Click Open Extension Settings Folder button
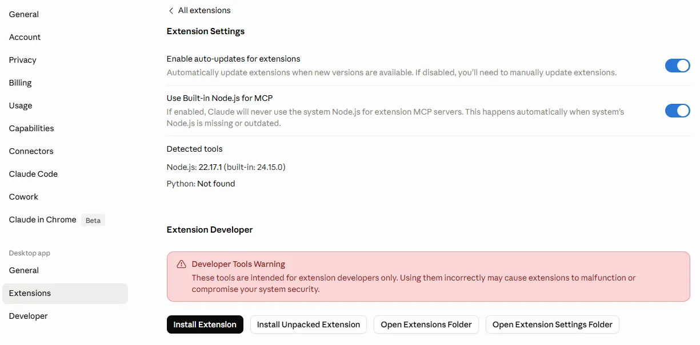 coord(553,324)
